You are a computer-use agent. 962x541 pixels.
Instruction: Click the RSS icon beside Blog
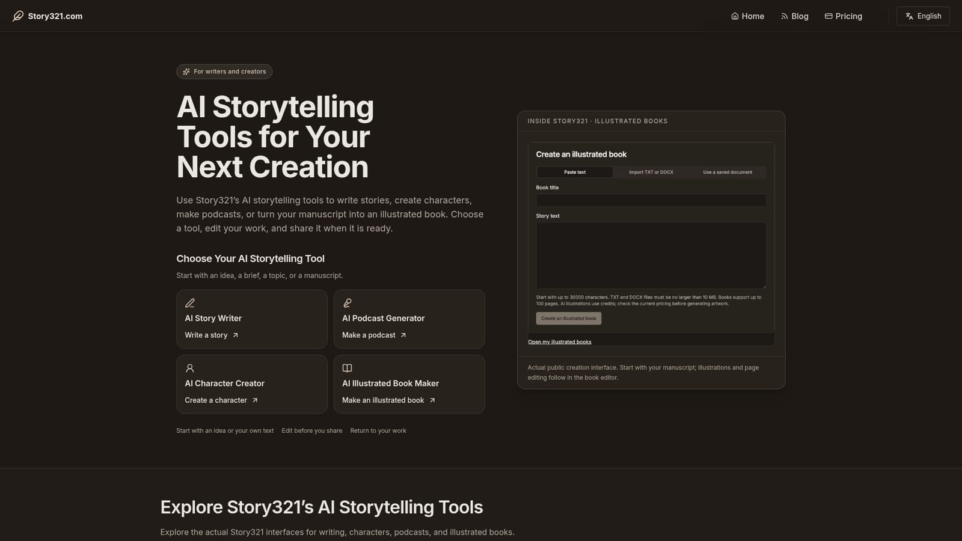click(x=784, y=16)
